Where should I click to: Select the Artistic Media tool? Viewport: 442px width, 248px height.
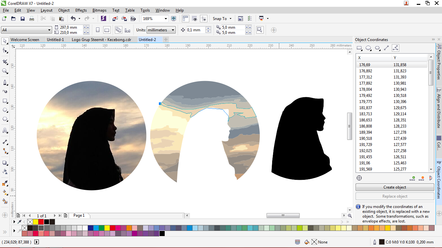tap(5, 91)
